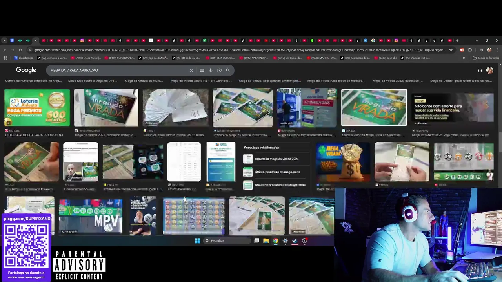The height and width of the screenshot is (282, 502).
Task: Open the Google apps grid icon
Action: click(480, 70)
